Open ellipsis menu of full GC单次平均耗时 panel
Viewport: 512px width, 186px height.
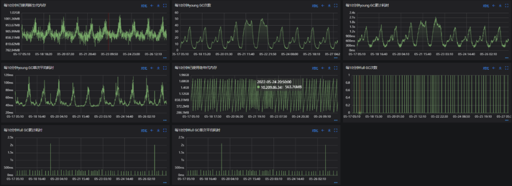click(336, 183)
